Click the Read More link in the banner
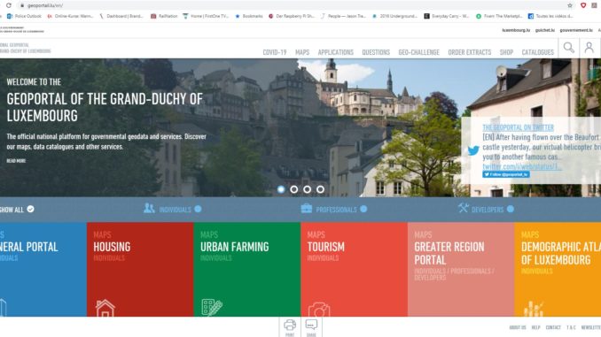The image size is (601, 337). (16, 161)
